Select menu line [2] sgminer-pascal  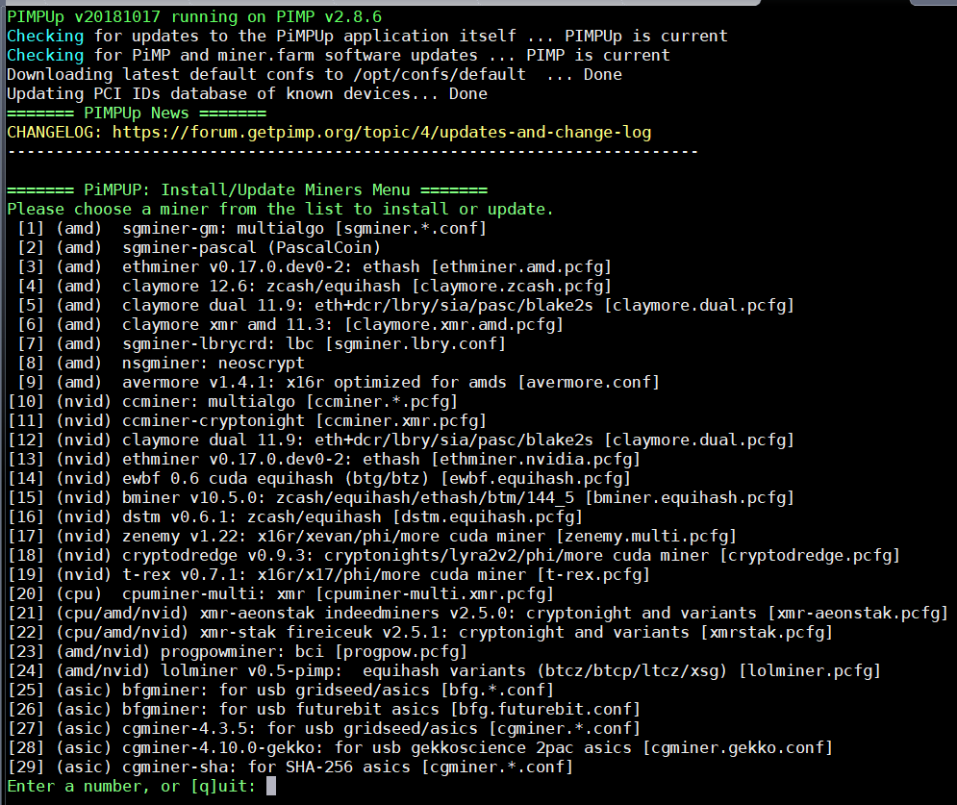click(x=199, y=248)
